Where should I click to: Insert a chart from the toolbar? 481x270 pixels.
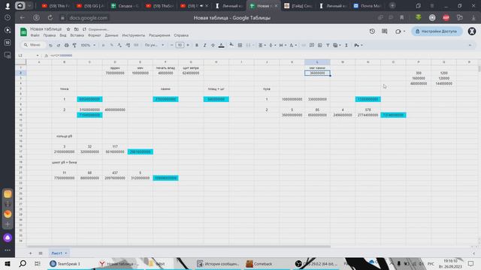pyautogui.click(x=319, y=45)
